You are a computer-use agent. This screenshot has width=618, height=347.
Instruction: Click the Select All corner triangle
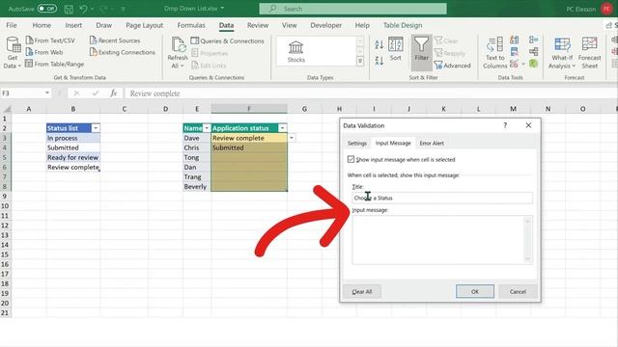pos(6,109)
